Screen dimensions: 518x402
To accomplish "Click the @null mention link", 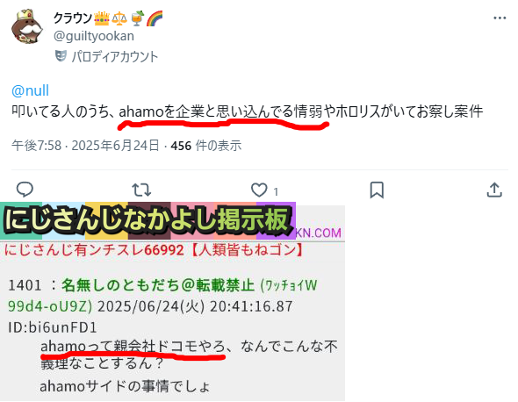I will [x=30, y=90].
